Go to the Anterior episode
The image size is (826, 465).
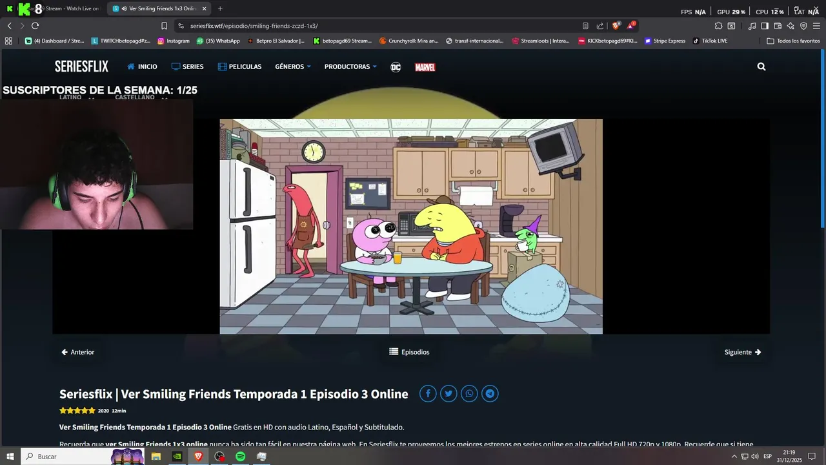[77, 352]
